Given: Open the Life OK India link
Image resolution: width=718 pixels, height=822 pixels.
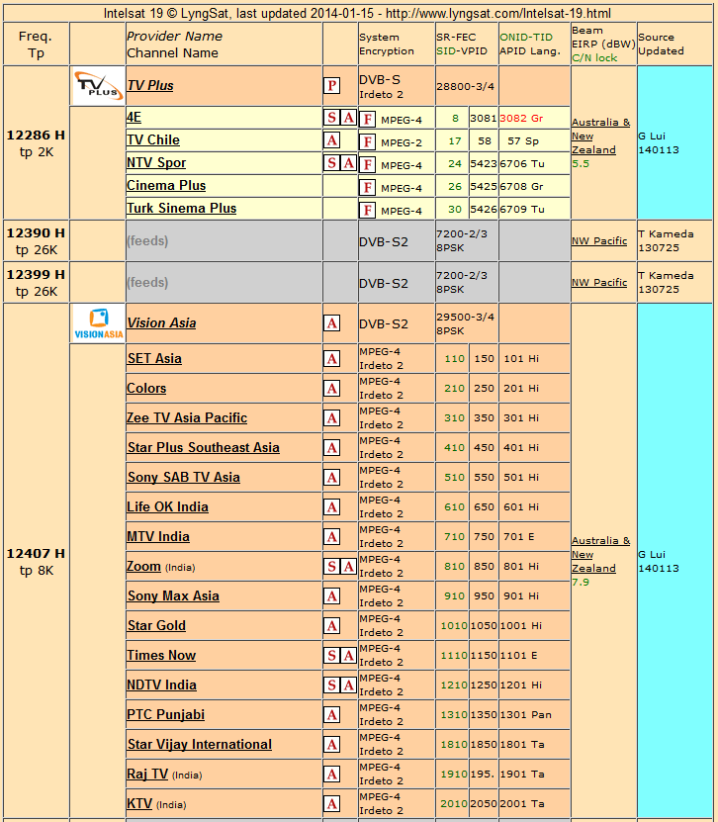Looking at the screenshot, I should tap(167, 506).
